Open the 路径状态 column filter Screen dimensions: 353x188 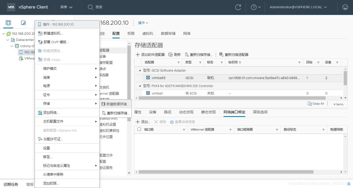[x=324, y=130]
